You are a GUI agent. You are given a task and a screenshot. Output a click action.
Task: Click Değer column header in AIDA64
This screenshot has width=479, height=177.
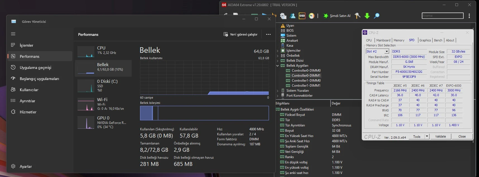(346, 103)
